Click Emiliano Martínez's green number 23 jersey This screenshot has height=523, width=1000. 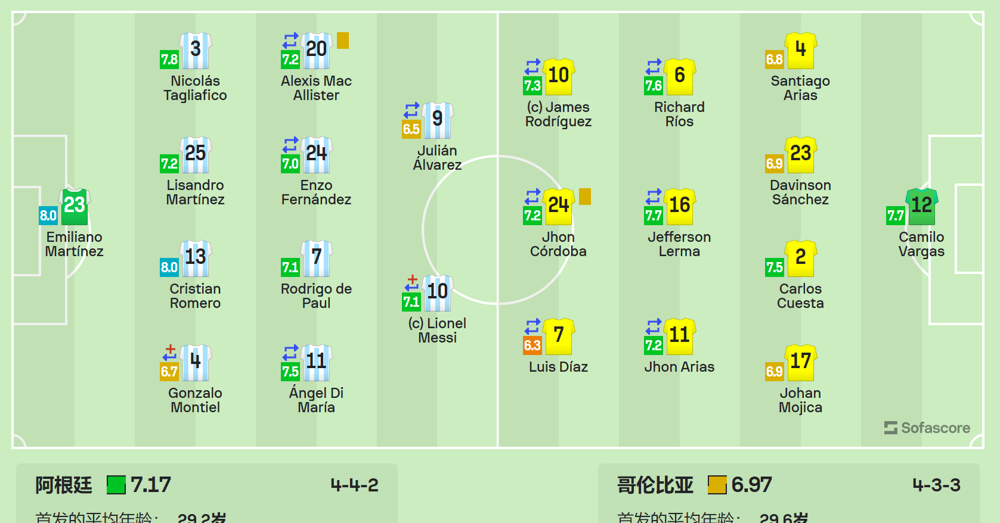75,206
